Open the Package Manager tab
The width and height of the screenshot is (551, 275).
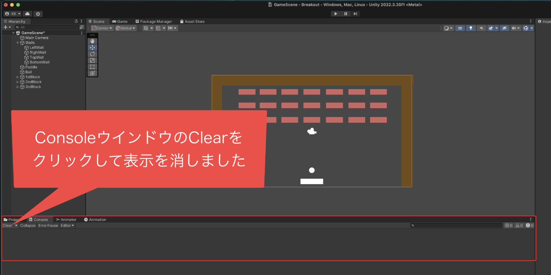[x=154, y=21]
